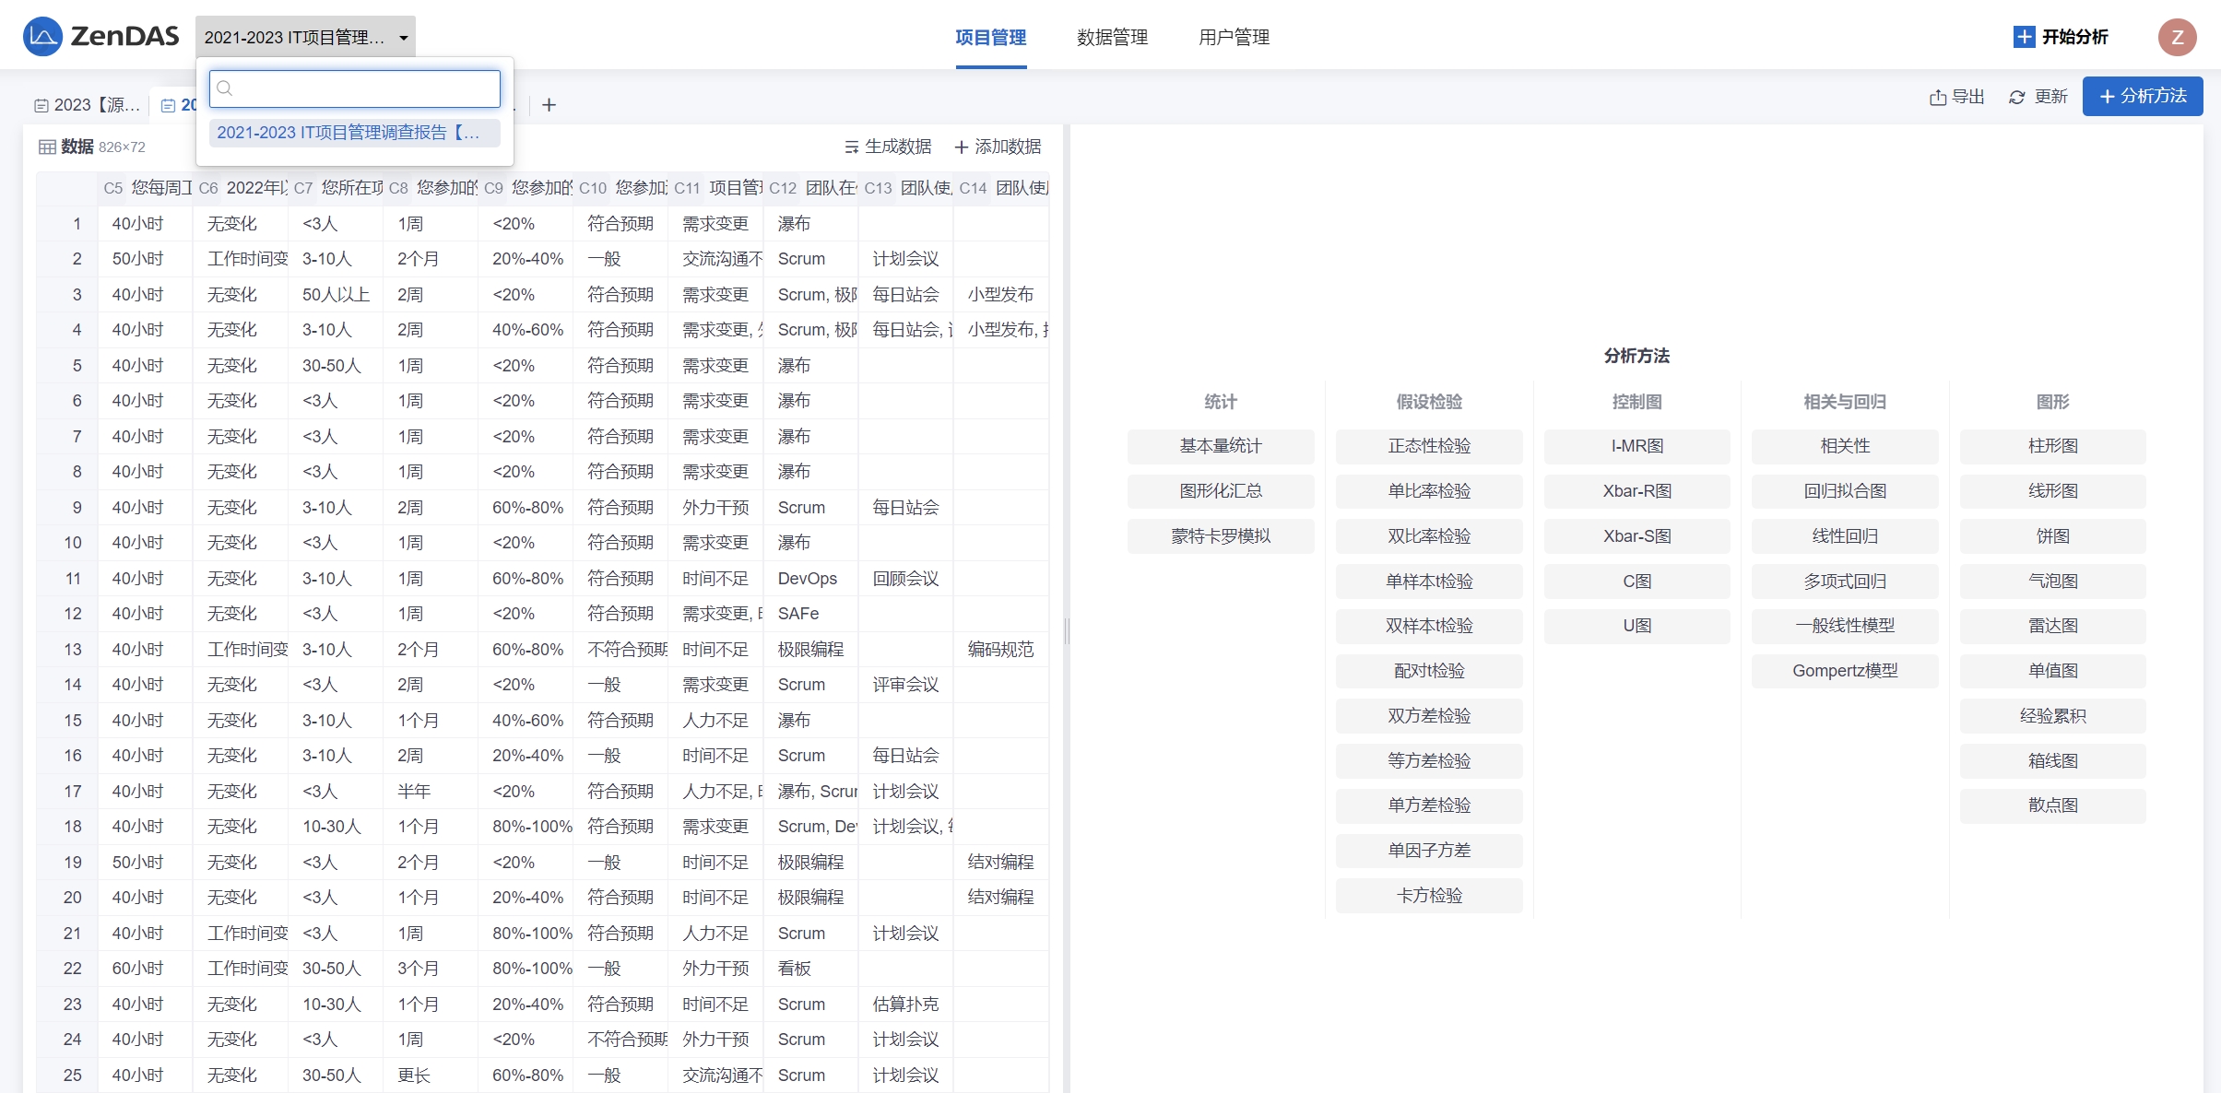This screenshot has width=2221, height=1093.
Task: Expand the project selector dropdown arrow
Action: coord(403,38)
